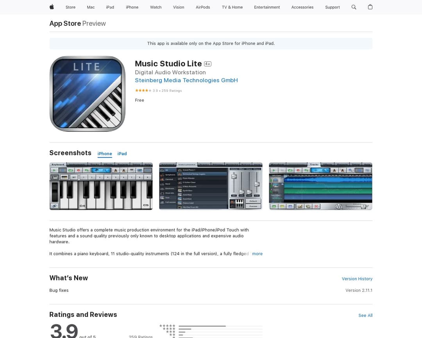Open the TV & Home menu item
Image resolution: width=422 pixels, height=338 pixels.
pos(232,7)
